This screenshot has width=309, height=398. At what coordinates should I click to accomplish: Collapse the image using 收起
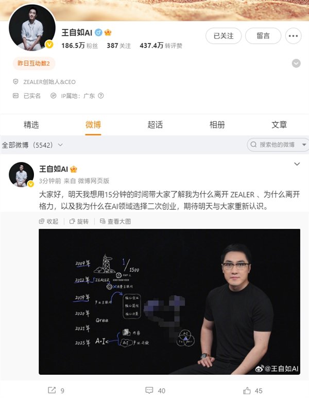pos(48,221)
